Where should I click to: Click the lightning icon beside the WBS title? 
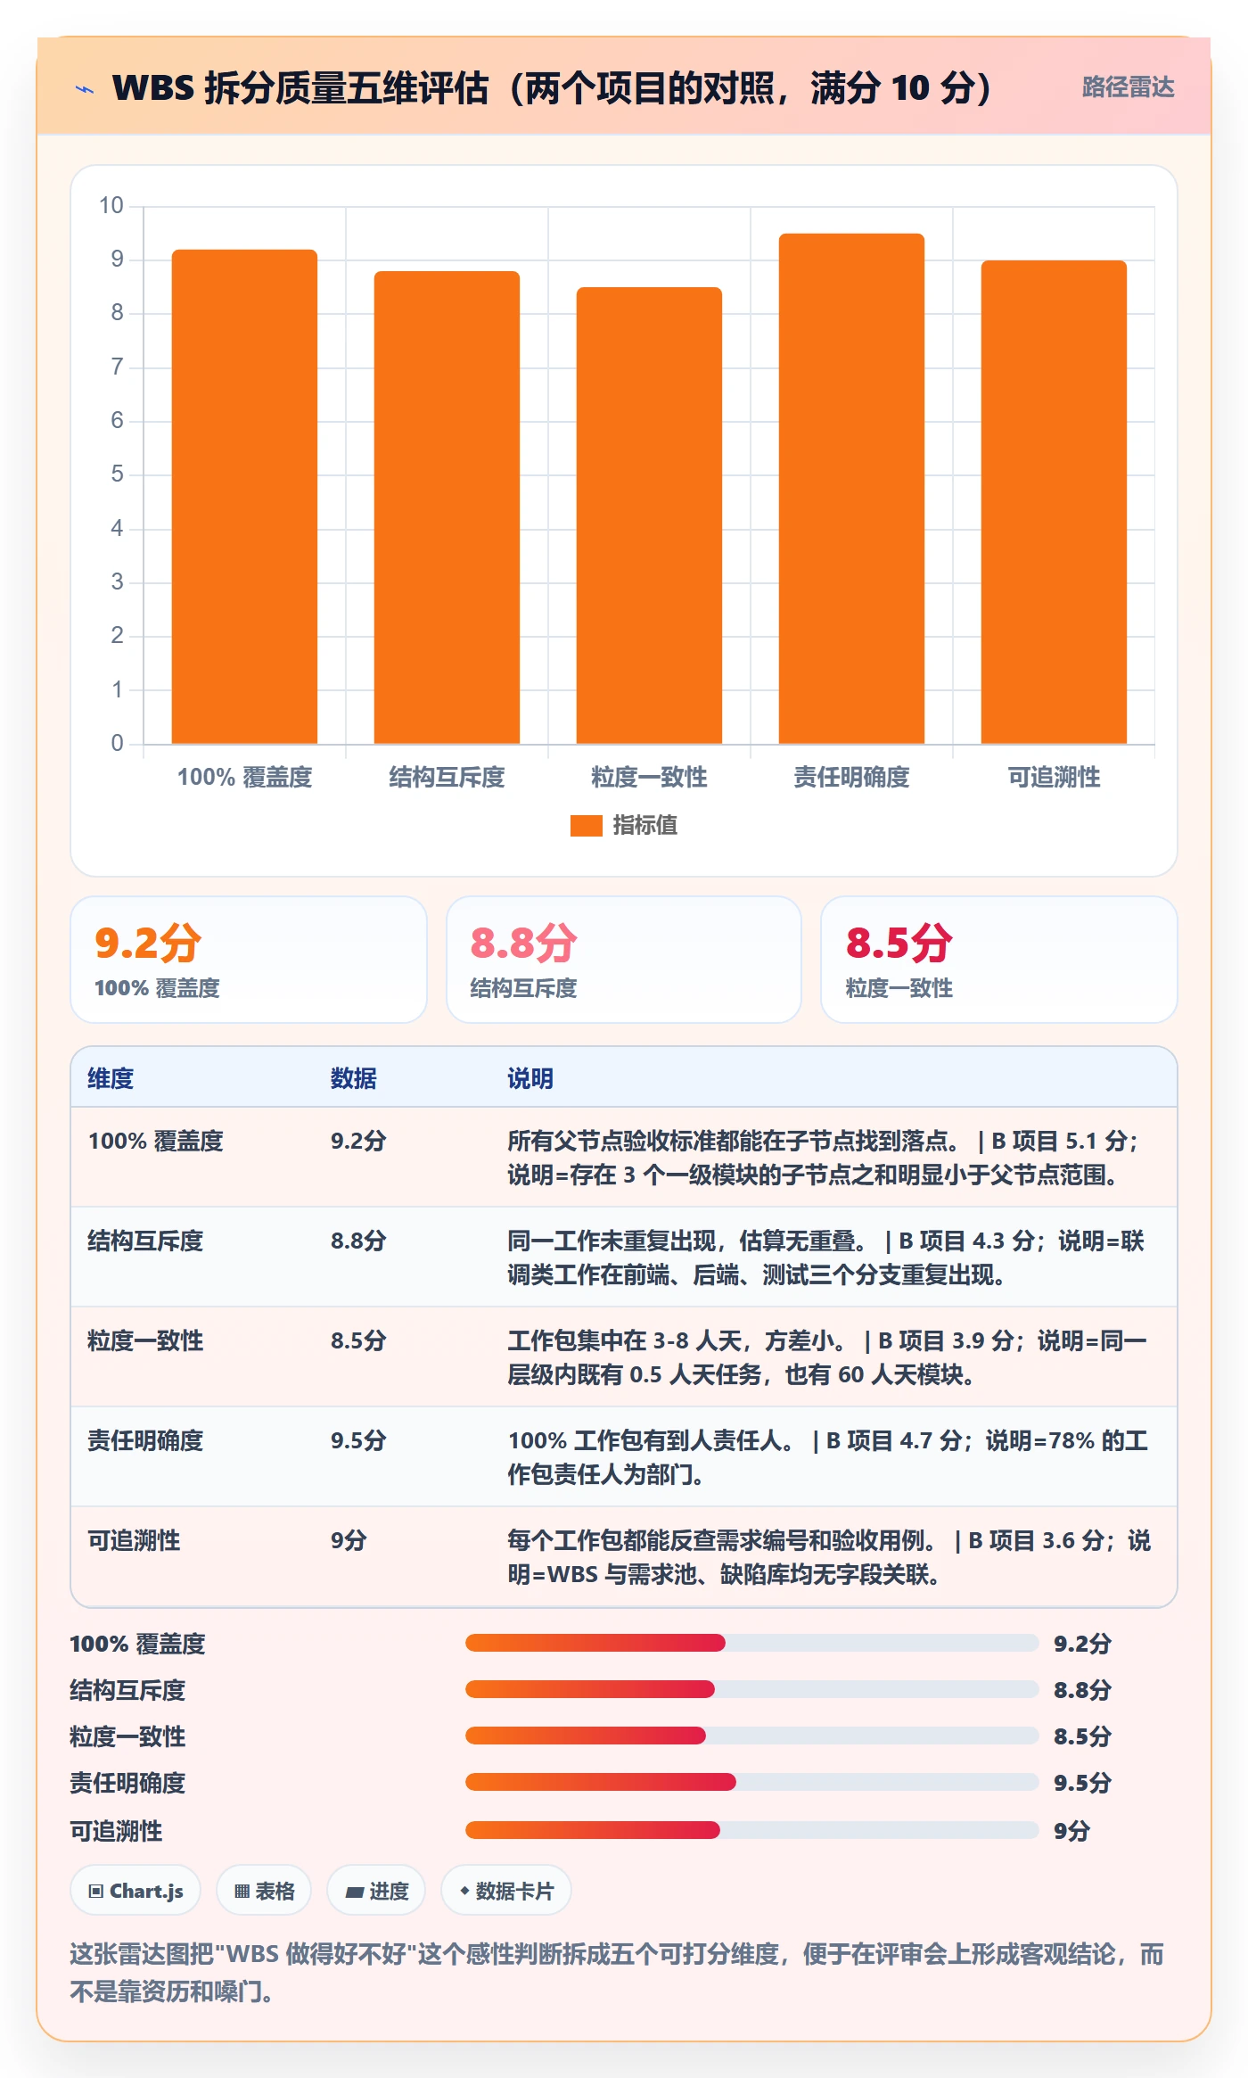(x=85, y=89)
